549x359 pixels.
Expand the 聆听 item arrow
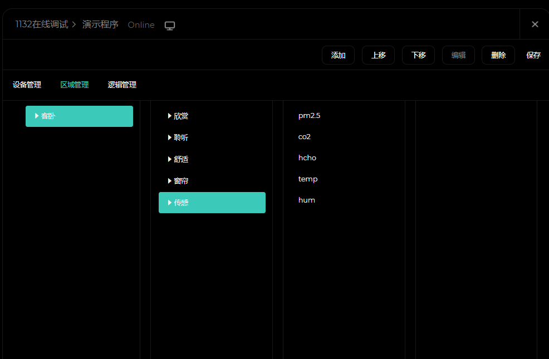169,137
